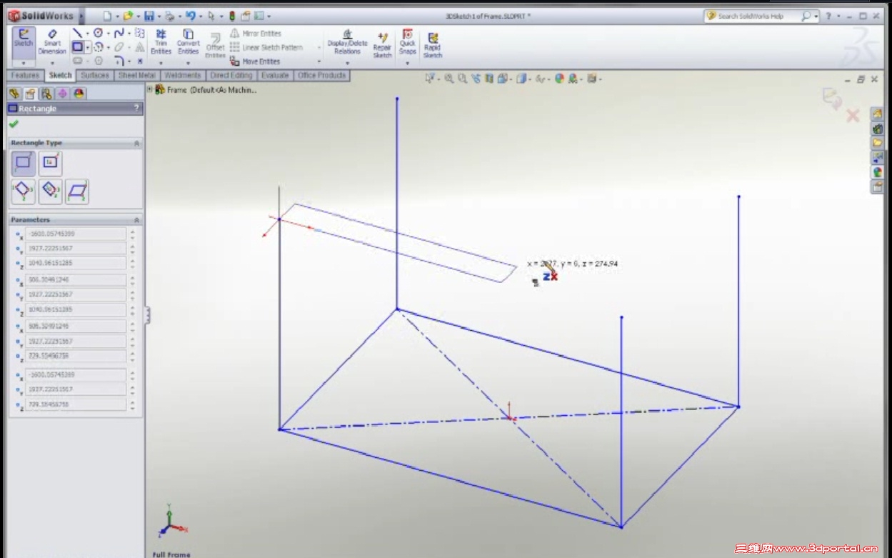The height and width of the screenshot is (558, 892).
Task: Select the Spline tool
Action: point(119,33)
